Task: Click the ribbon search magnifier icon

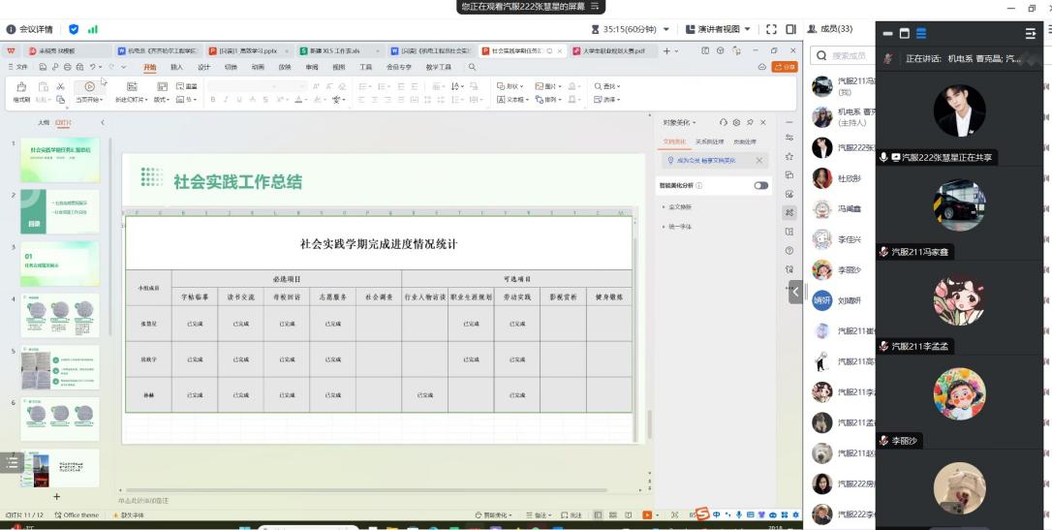Action: click(472, 67)
